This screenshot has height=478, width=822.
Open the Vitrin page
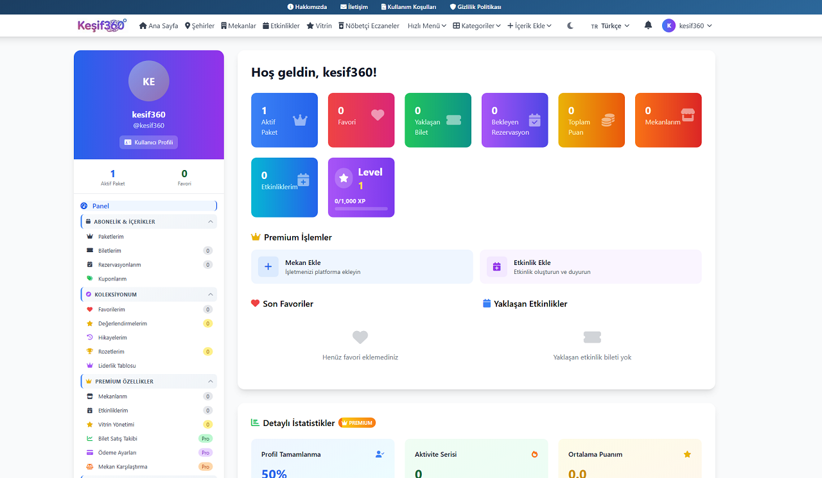point(319,26)
